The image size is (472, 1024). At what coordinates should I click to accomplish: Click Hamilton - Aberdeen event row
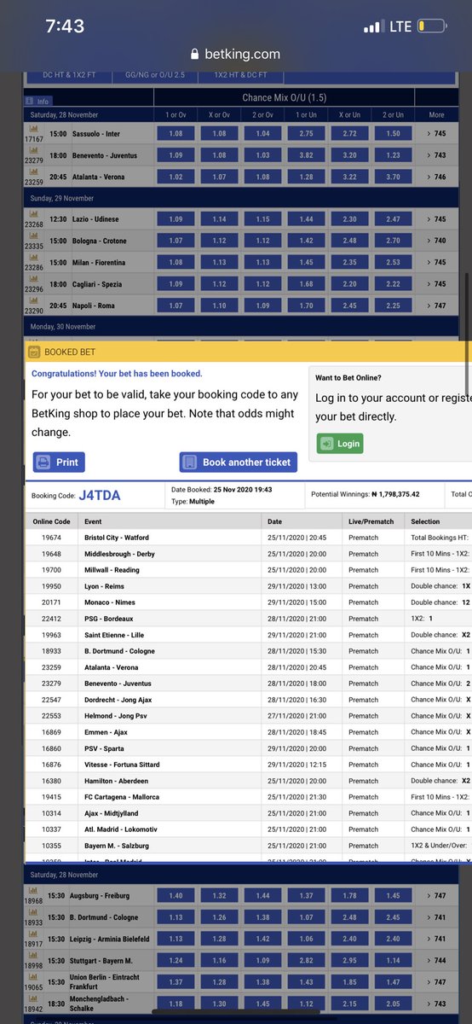249,781
